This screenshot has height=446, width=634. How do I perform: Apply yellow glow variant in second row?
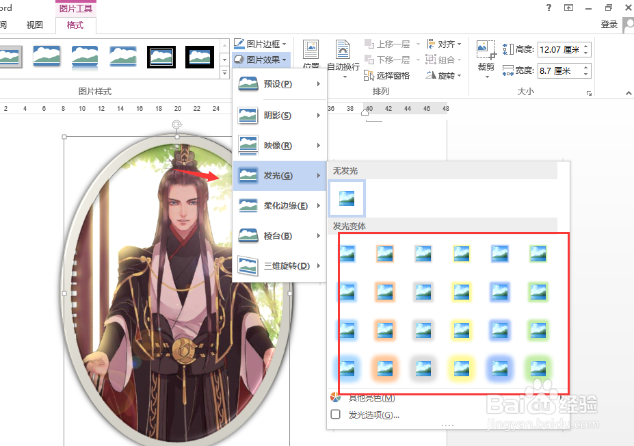click(462, 292)
